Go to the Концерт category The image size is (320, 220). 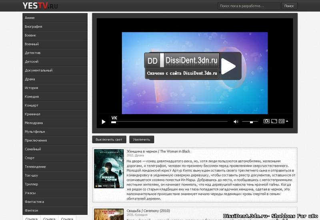click(x=55, y=106)
